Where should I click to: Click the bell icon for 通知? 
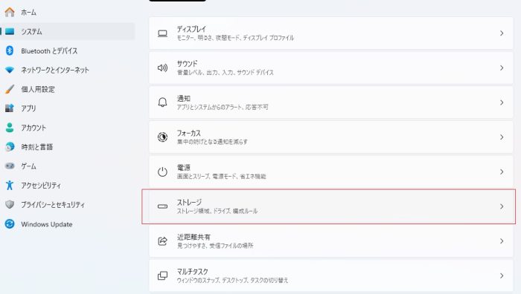(162, 102)
